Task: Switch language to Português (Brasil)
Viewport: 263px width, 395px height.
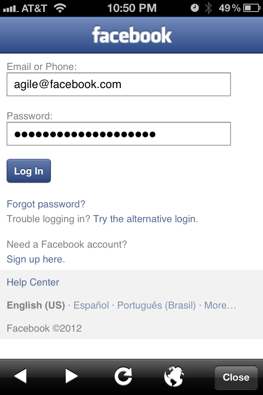Action: point(157,305)
